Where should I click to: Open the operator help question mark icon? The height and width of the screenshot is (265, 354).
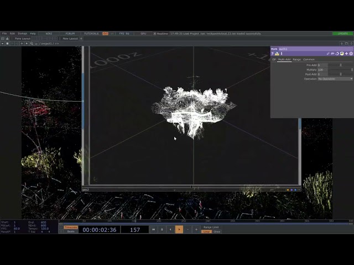point(272,54)
